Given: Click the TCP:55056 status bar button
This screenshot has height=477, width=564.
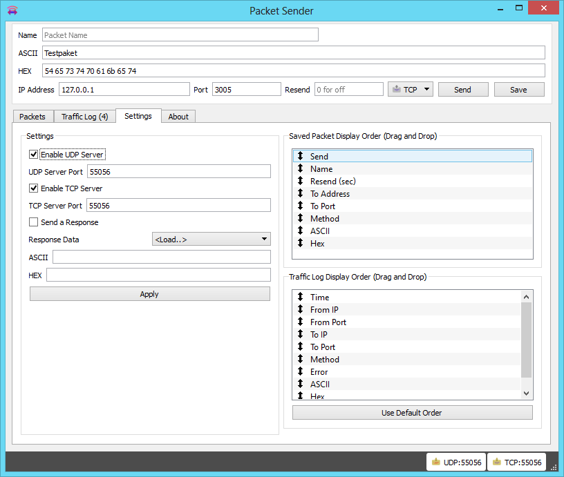Looking at the screenshot, I should (x=517, y=462).
